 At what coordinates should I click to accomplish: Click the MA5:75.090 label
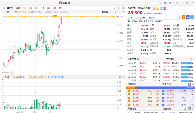(x=20, y=12)
